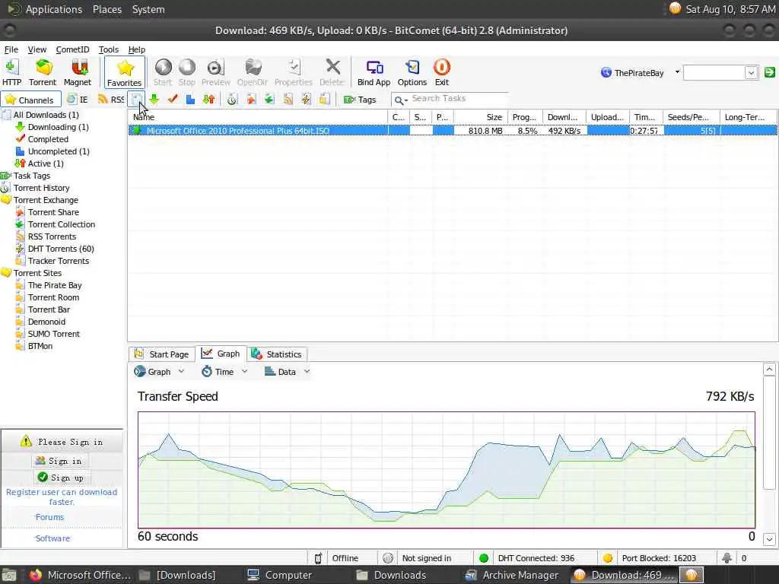Toggle the Channels pane button
The image size is (779, 584).
[30, 100]
